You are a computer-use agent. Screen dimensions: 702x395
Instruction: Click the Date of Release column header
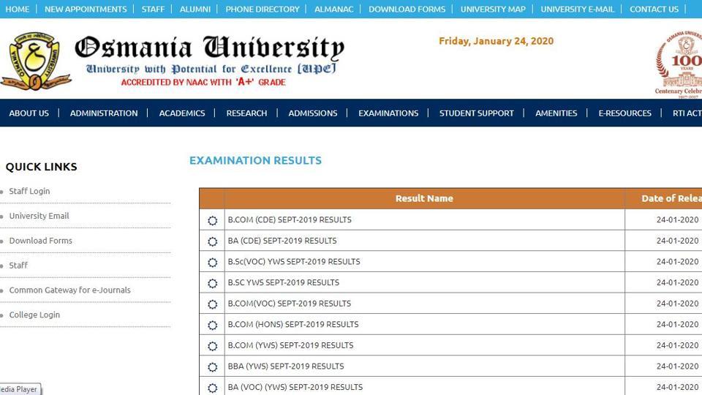pyautogui.click(x=664, y=198)
